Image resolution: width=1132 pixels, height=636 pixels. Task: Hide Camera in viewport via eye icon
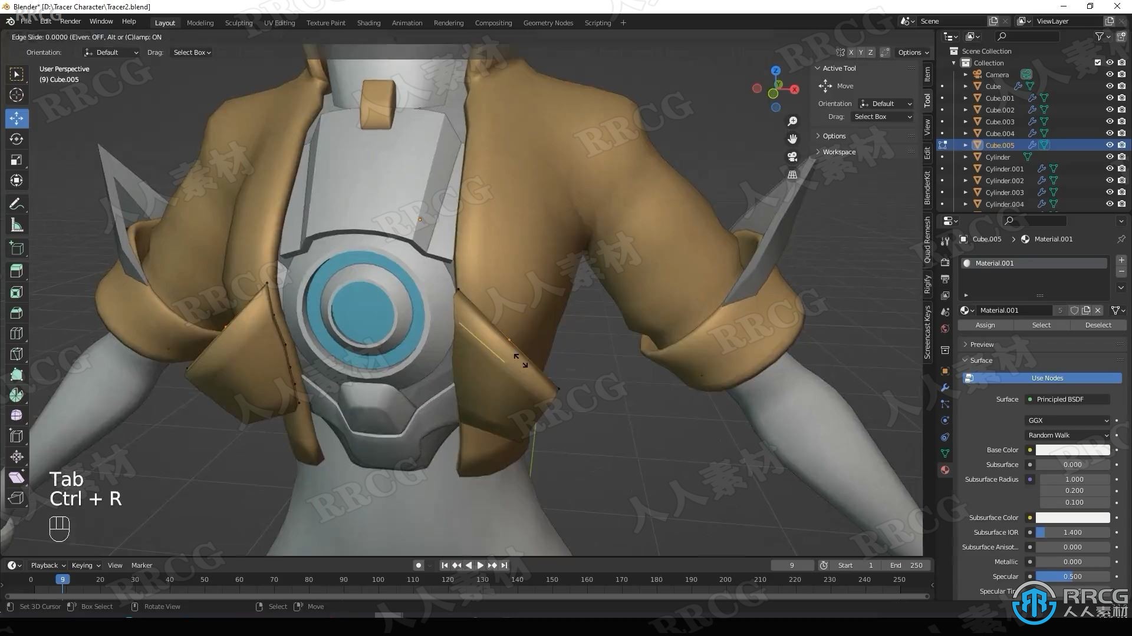pos(1110,74)
